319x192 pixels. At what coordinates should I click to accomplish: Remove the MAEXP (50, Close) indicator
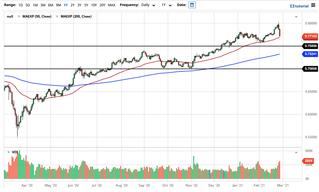(19, 16)
